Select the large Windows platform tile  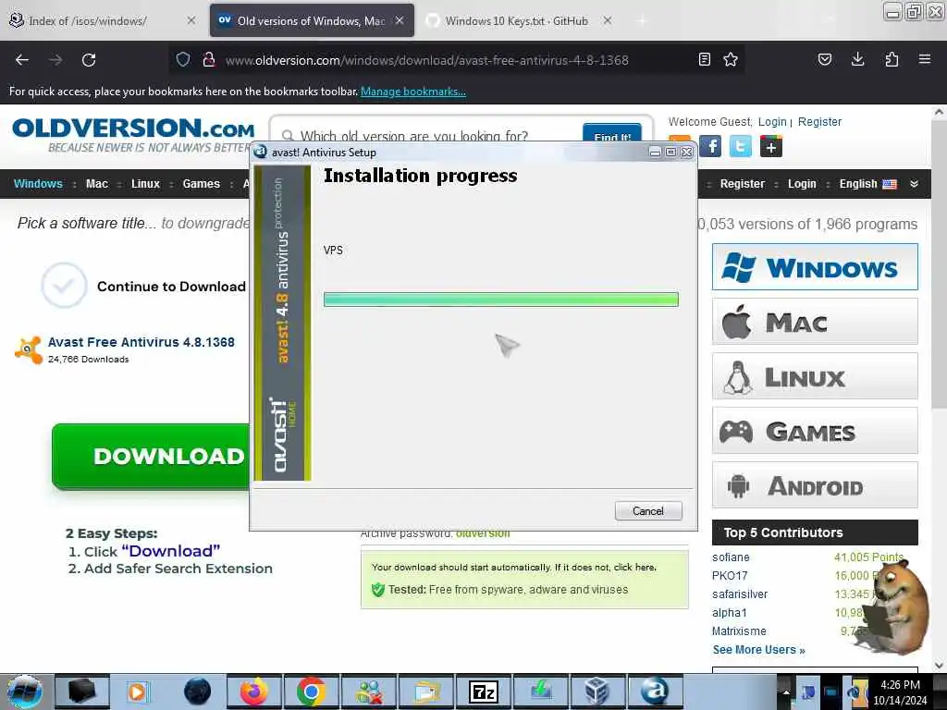click(815, 267)
